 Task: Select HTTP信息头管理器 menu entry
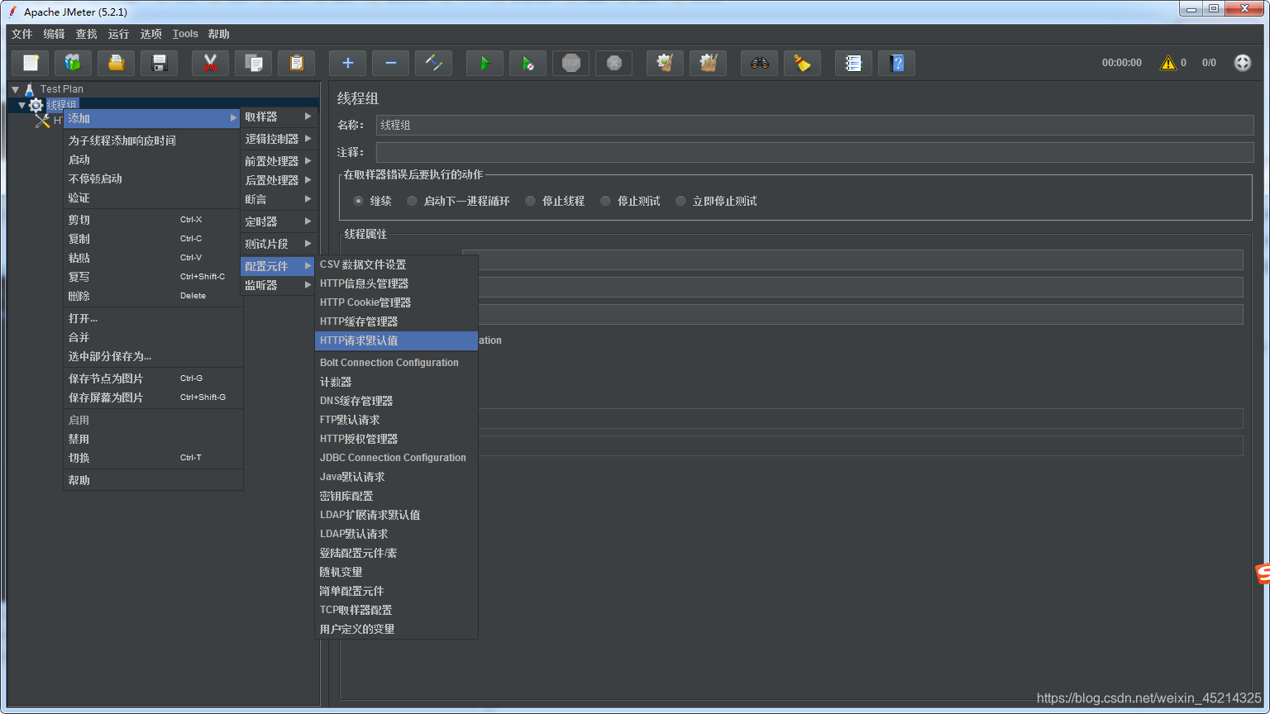point(396,283)
